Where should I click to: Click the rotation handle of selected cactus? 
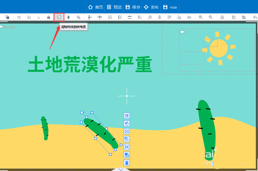pyautogui.click(x=82, y=112)
